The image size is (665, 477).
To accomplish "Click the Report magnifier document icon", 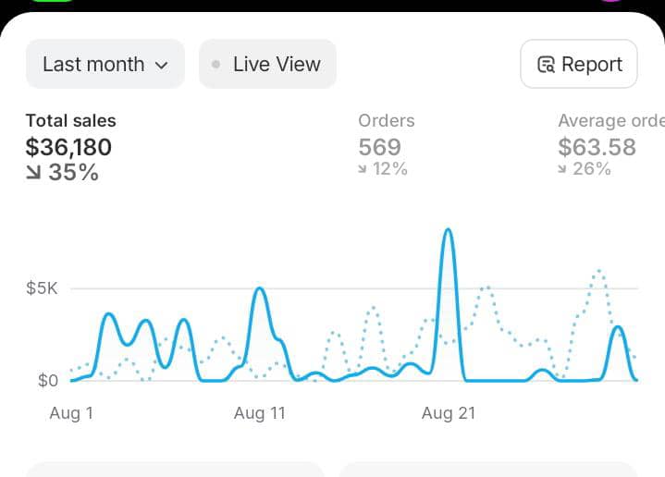I will (546, 65).
